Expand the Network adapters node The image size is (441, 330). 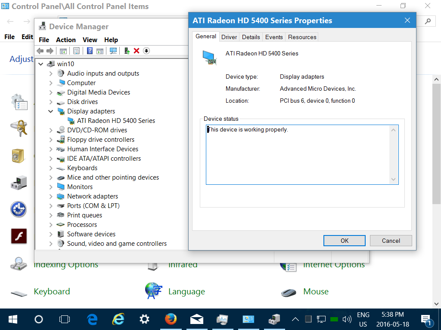[51, 196]
